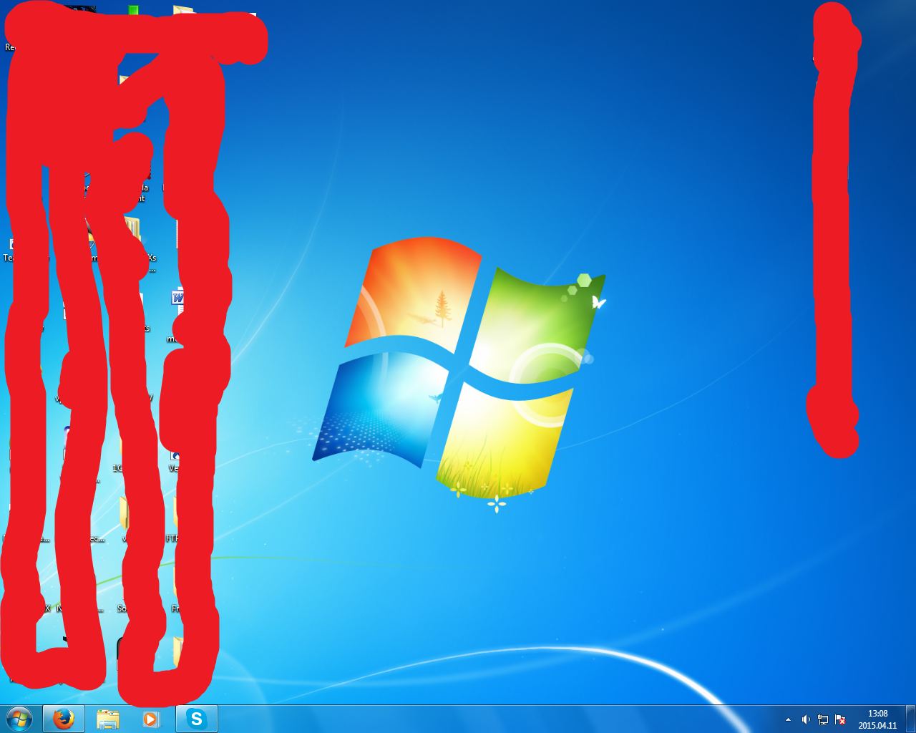Switch to Skype on the taskbar
The image size is (916, 733).
click(x=196, y=719)
